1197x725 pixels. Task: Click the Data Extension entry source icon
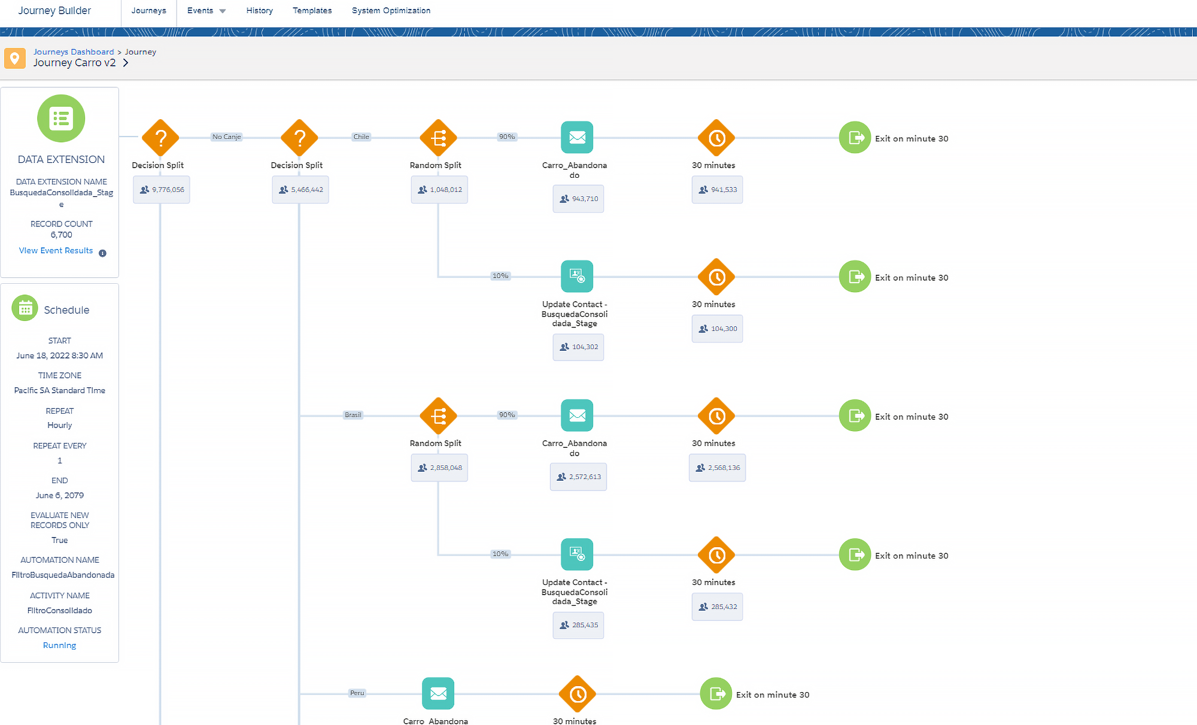61,119
